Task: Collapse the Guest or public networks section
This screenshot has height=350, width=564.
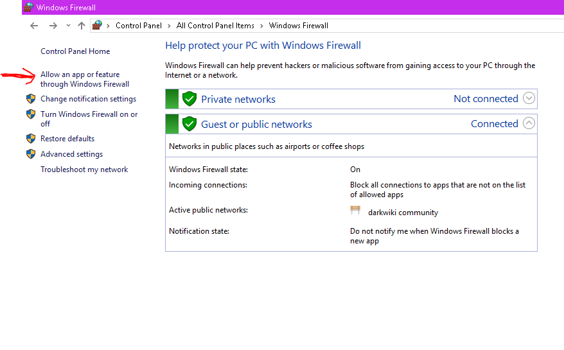Action: (x=529, y=123)
